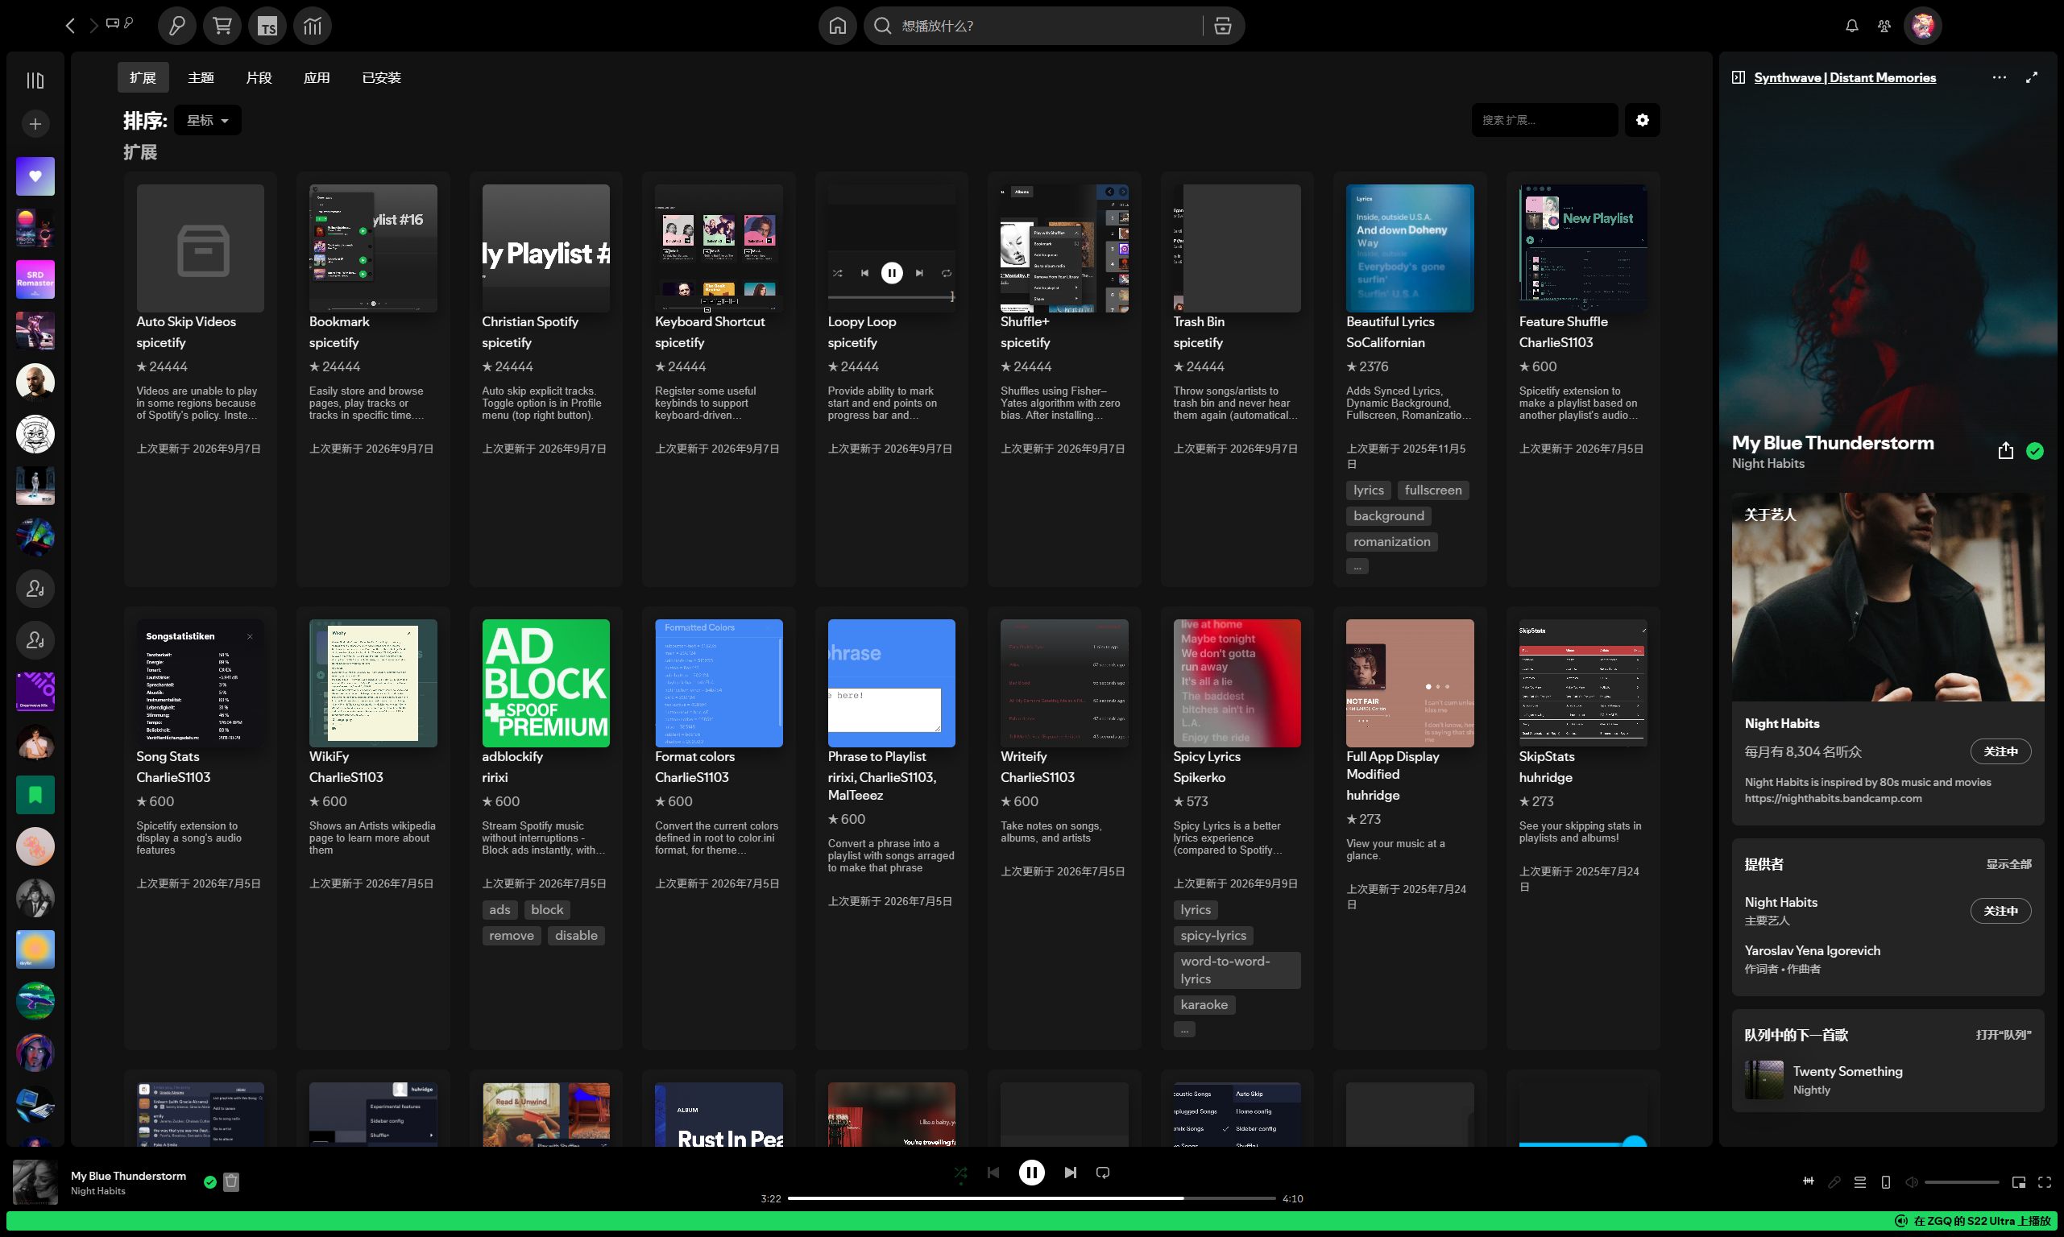
Task: Open the friend activity icon
Action: tap(1884, 26)
